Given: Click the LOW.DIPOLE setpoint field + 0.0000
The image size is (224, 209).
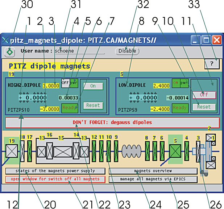Looking at the screenshot, I should pos(143,98).
